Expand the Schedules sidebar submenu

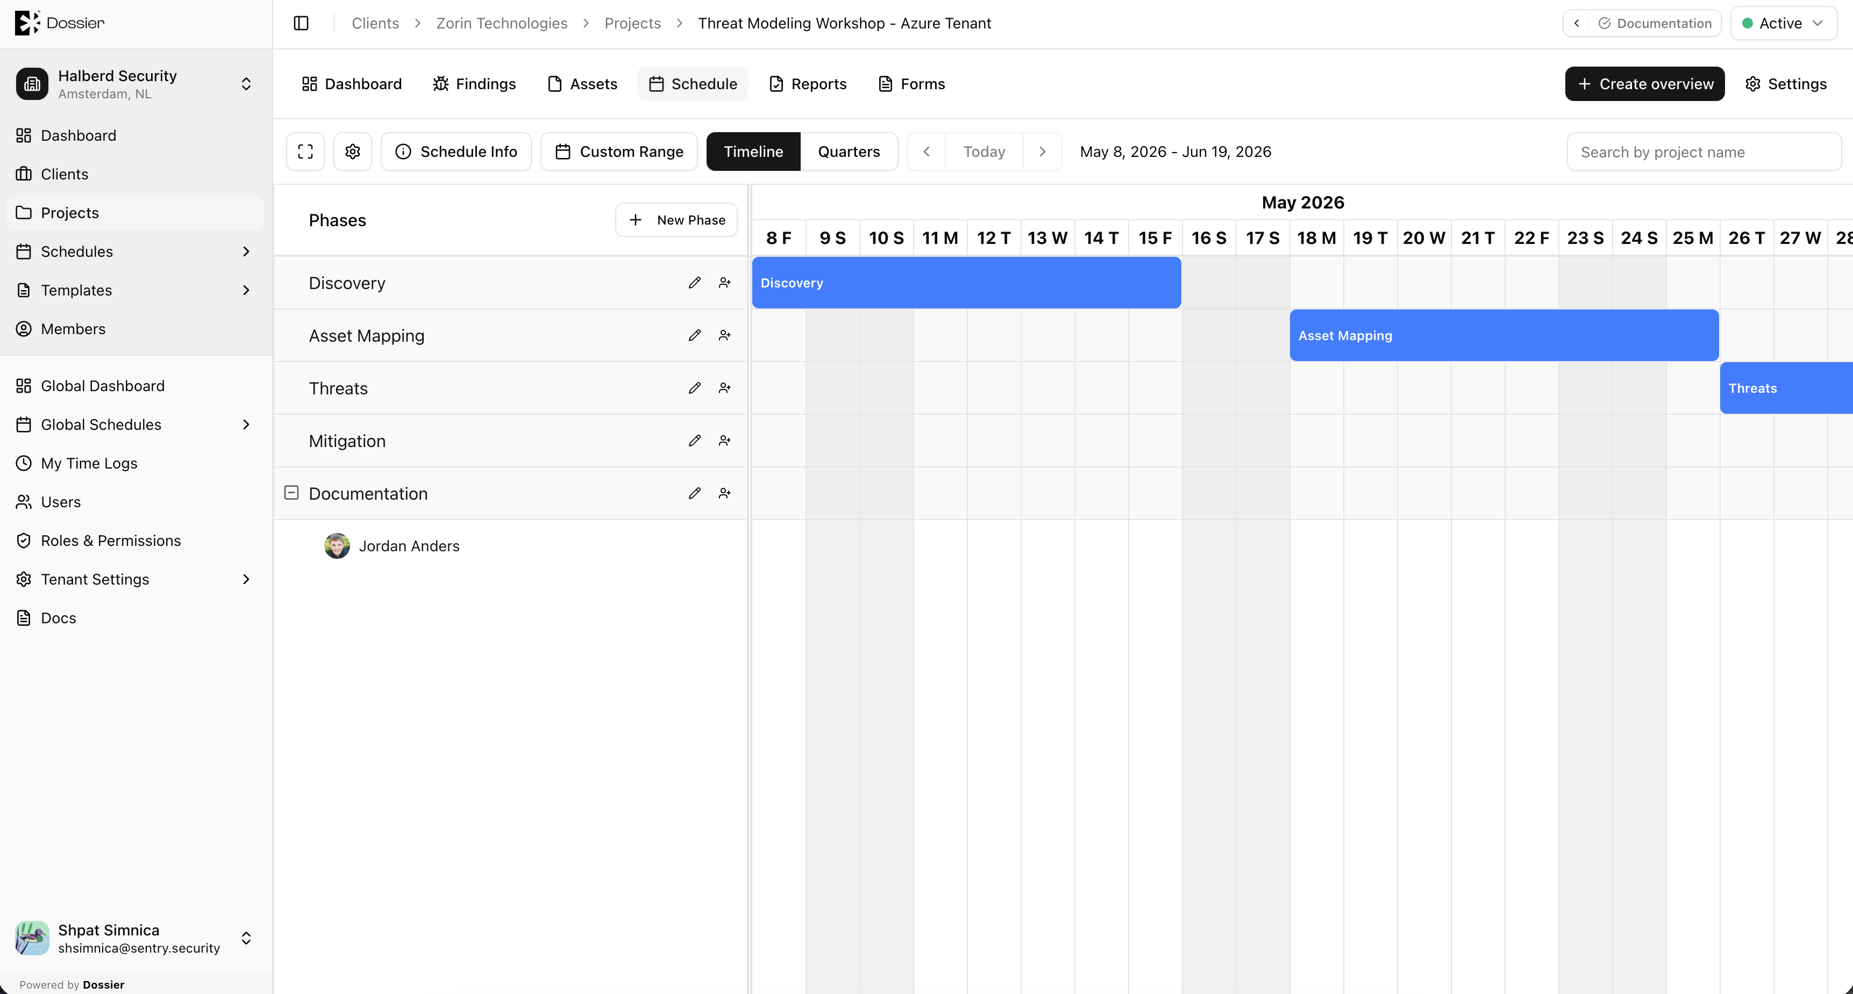click(x=246, y=251)
